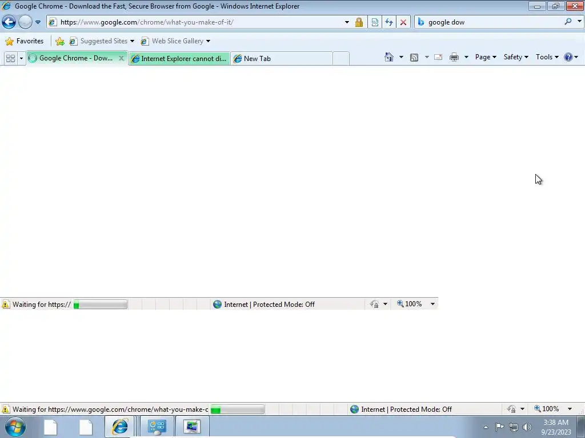The width and height of the screenshot is (585, 438).
Task: Add page to Favorites bar icon
Action: [x=59, y=41]
